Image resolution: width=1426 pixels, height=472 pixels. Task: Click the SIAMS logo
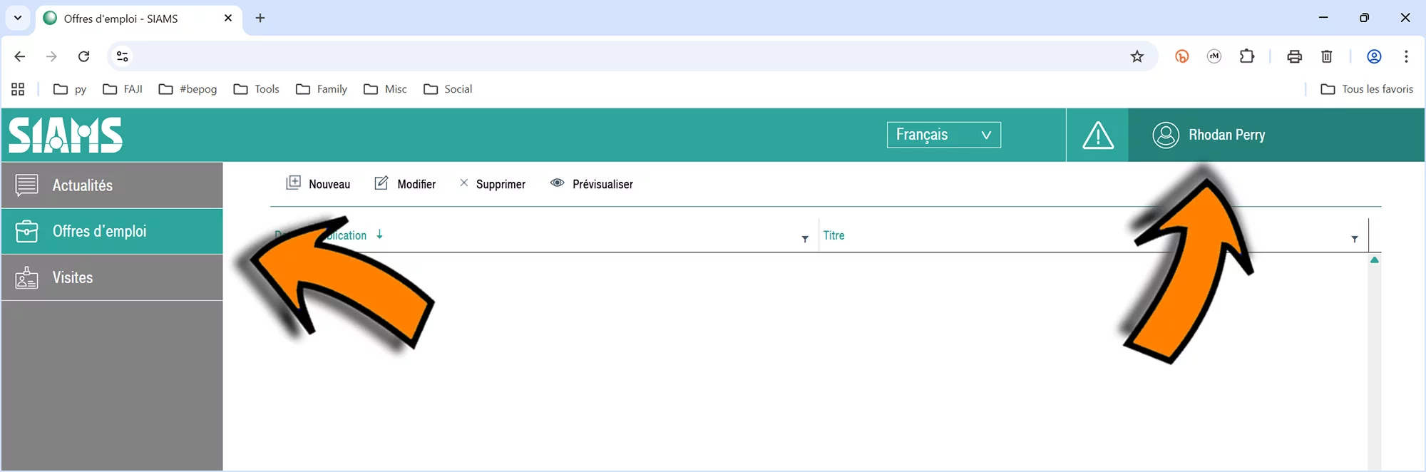(x=66, y=135)
